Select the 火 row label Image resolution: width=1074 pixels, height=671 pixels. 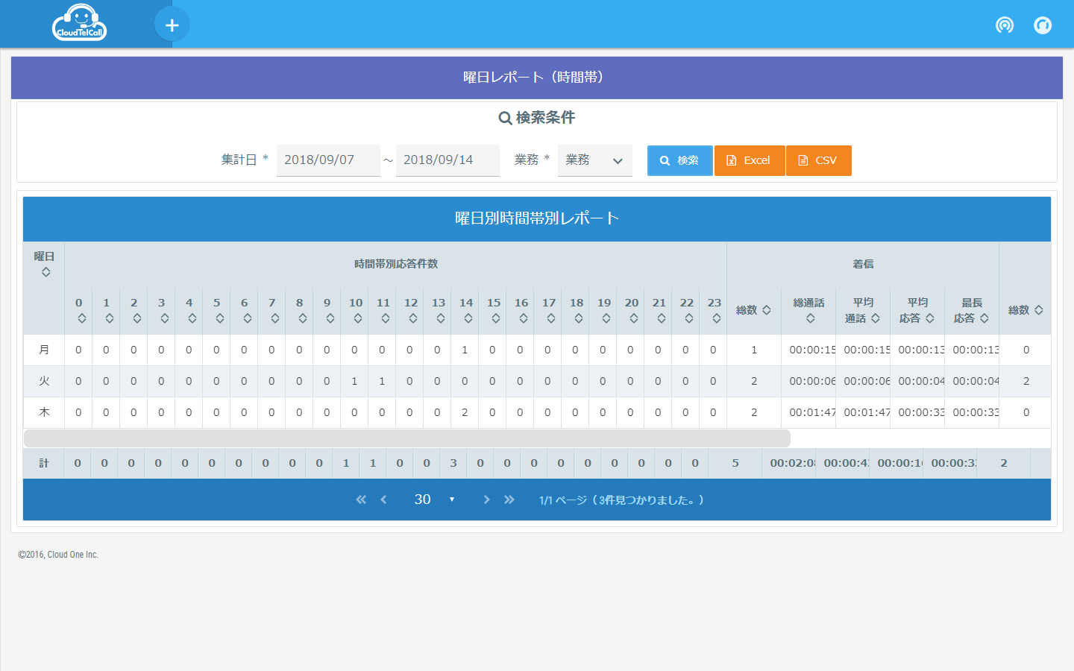(44, 381)
